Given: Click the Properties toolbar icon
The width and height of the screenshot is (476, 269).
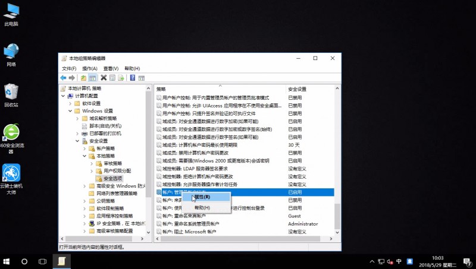Looking at the screenshot, I should 112,78.
